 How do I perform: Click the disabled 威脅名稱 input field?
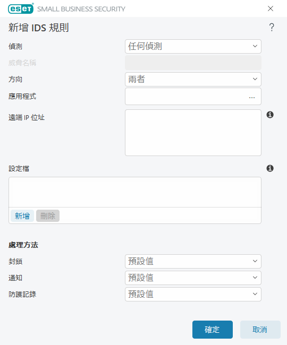(x=193, y=63)
